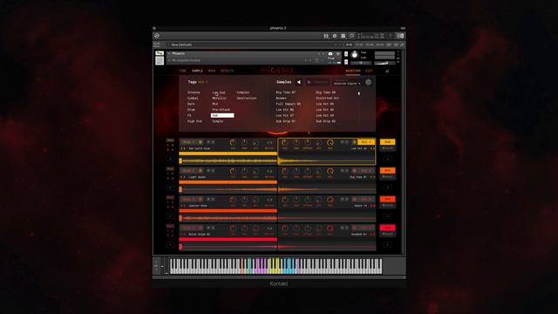Image resolution: width=558 pixels, height=314 pixels.
Task: Open the Kontakt settings gear icon
Action: tap(335, 36)
